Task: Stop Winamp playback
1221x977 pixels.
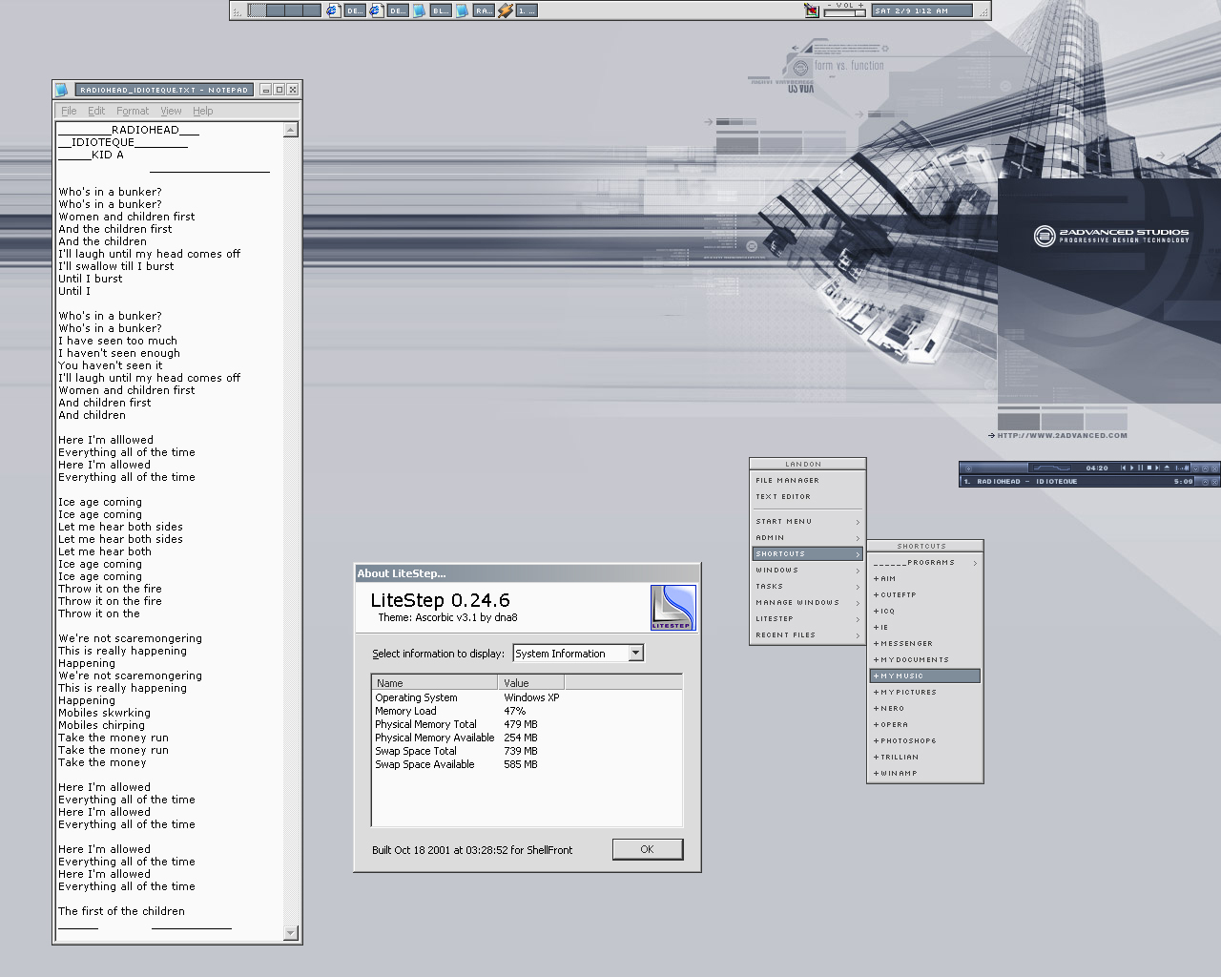Action: coord(1149,468)
